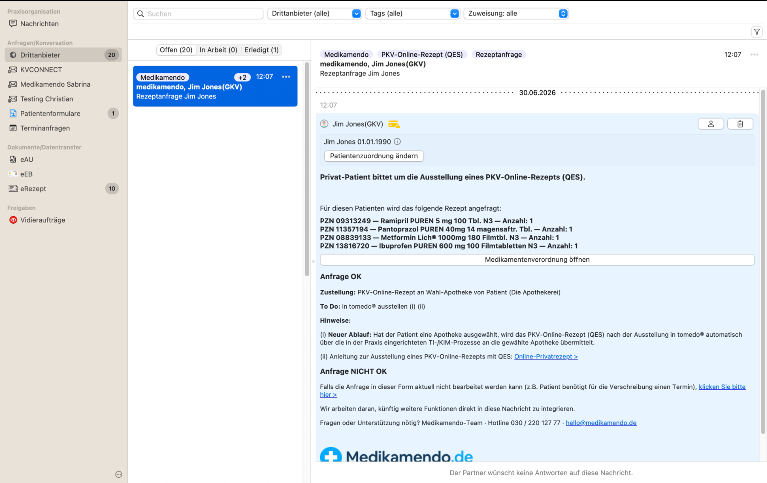The height and width of the screenshot is (483, 767).
Task: Switch to the Erledigt (1) tab
Action: pyautogui.click(x=261, y=50)
